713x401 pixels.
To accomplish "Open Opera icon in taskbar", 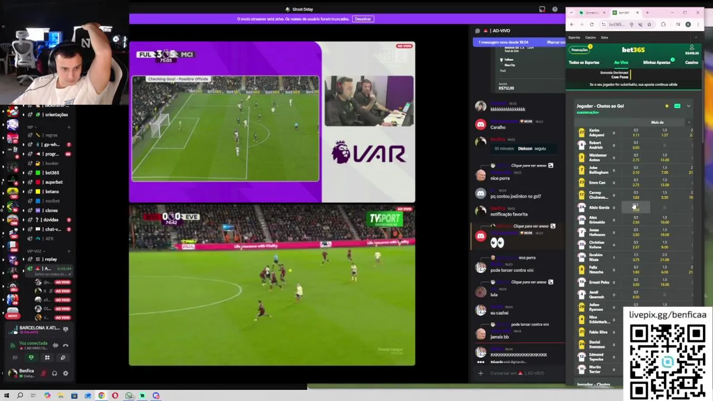I will [115, 395].
